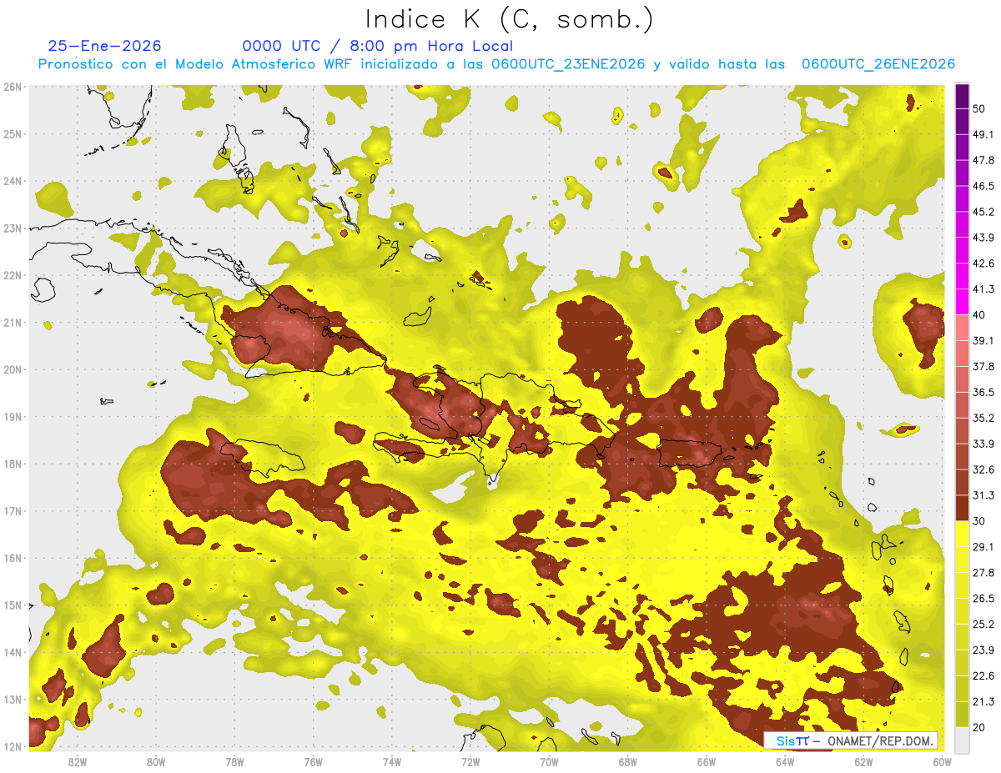Click the longitude label "66W"
1001x773 pixels.
pos(706,762)
